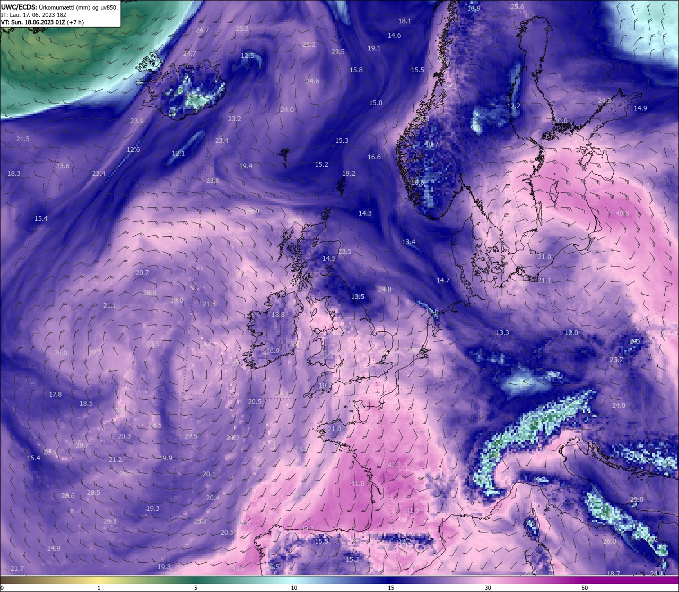Click the 27.7 value in the Atlantic
This screenshot has width=679, height=592.
point(95,353)
